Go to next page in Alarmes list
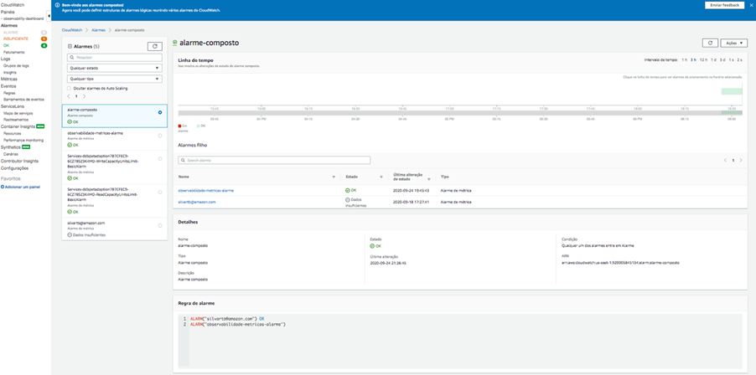The width and height of the screenshot is (756, 375). 84,96
